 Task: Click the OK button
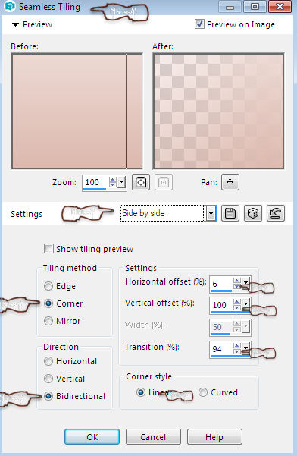click(92, 437)
